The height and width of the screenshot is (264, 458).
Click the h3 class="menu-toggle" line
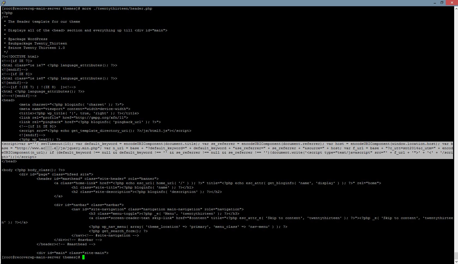pyautogui.click(x=164, y=214)
